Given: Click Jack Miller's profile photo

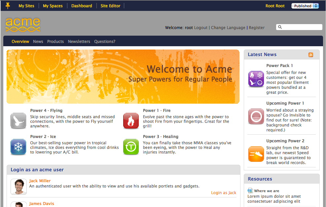Looking at the screenshot, I should (x=18, y=187).
